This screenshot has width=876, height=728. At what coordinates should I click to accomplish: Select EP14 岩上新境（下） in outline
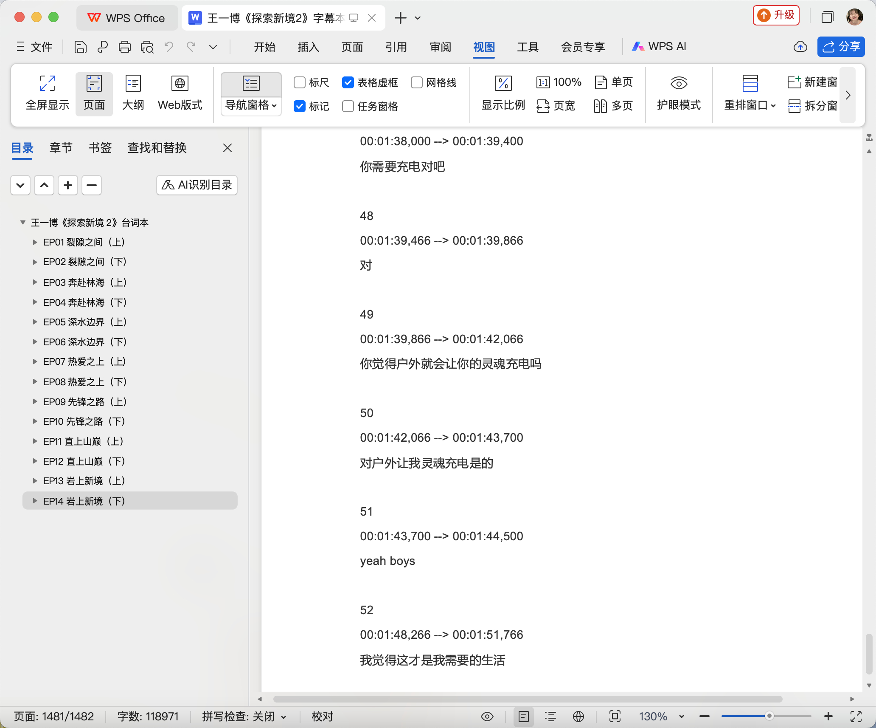click(x=130, y=501)
